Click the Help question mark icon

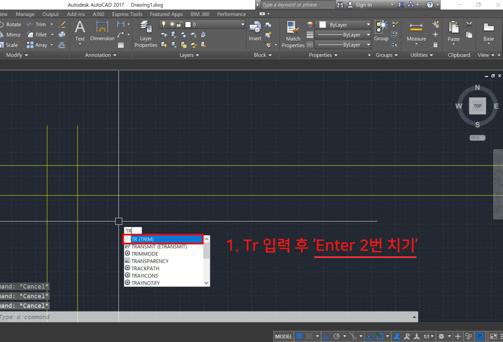[430, 5]
